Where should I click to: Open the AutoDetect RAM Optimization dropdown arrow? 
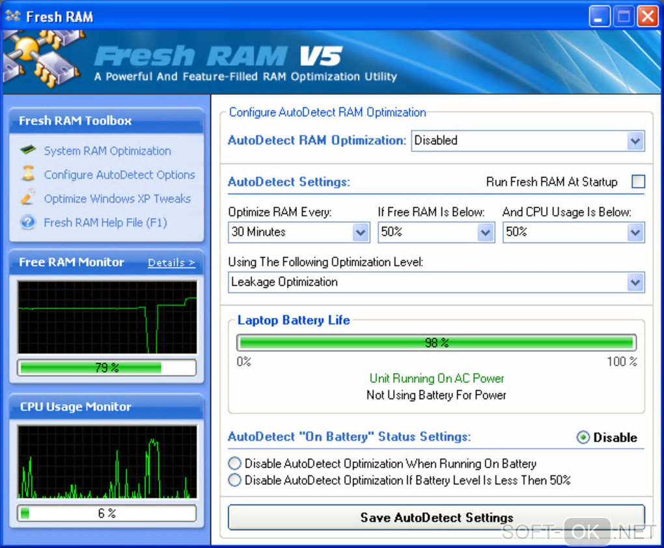pyautogui.click(x=635, y=141)
